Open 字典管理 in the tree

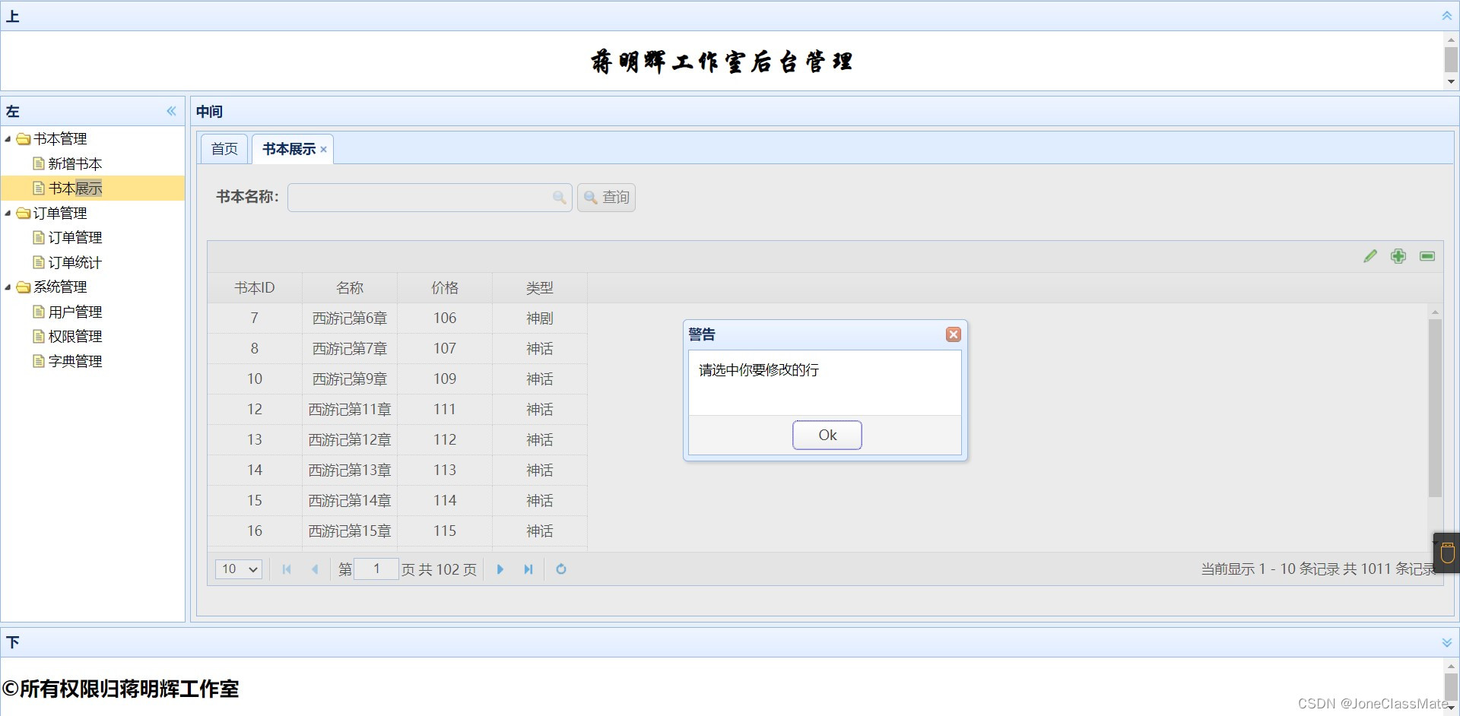pos(75,361)
